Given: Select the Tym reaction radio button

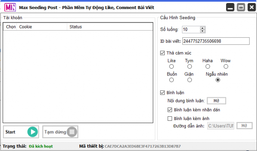Looking at the screenshot, I should 190,66.
